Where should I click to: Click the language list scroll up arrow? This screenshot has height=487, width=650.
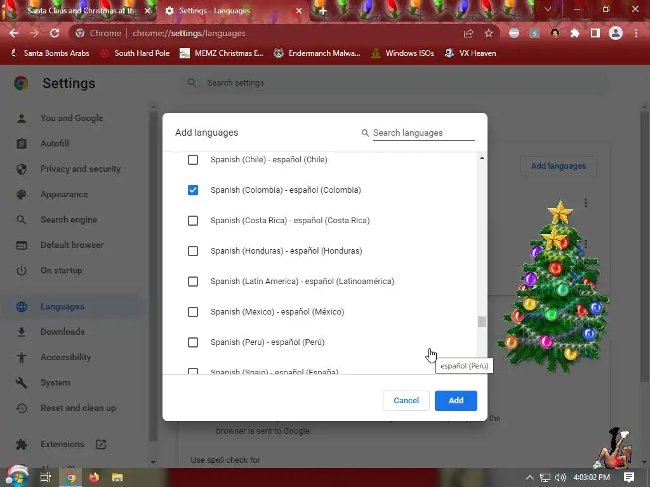coord(482,158)
